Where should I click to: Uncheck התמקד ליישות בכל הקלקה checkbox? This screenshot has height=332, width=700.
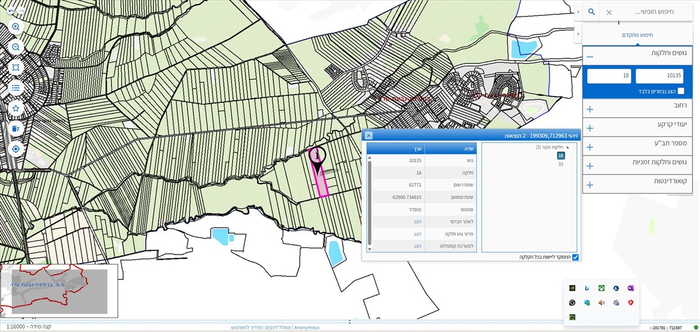[x=575, y=257]
